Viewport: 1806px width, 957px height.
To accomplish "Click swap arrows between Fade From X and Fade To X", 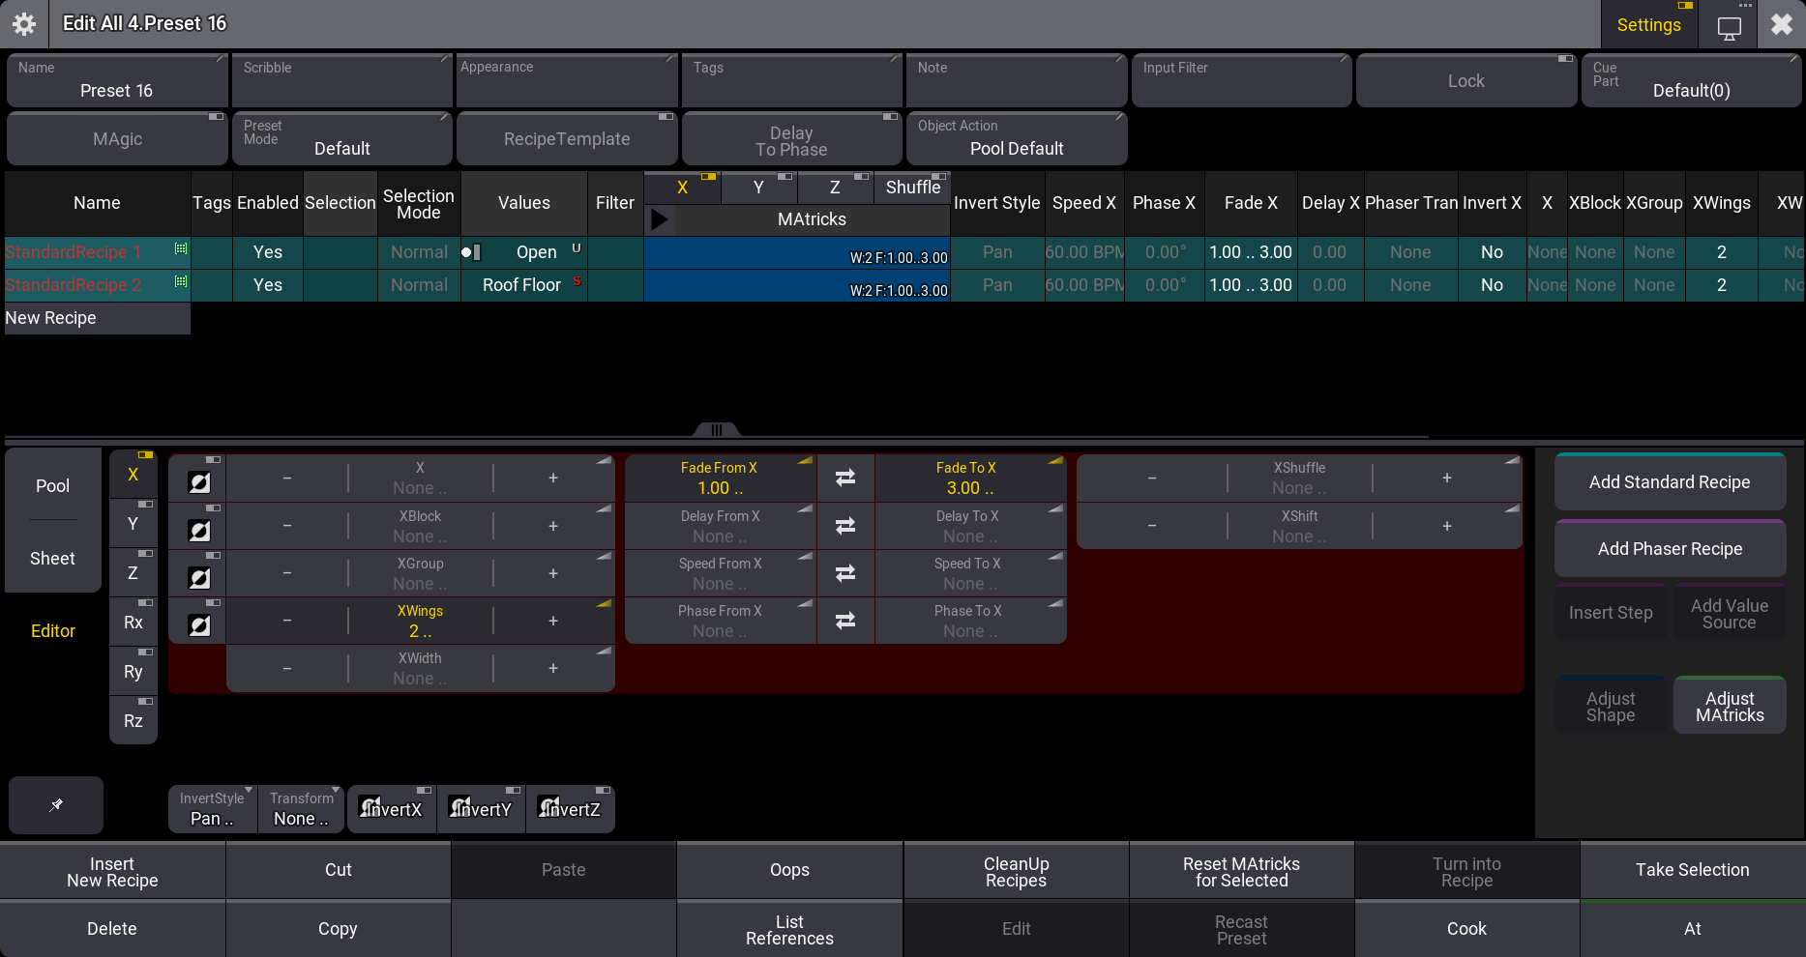I will click(x=845, y=478).
